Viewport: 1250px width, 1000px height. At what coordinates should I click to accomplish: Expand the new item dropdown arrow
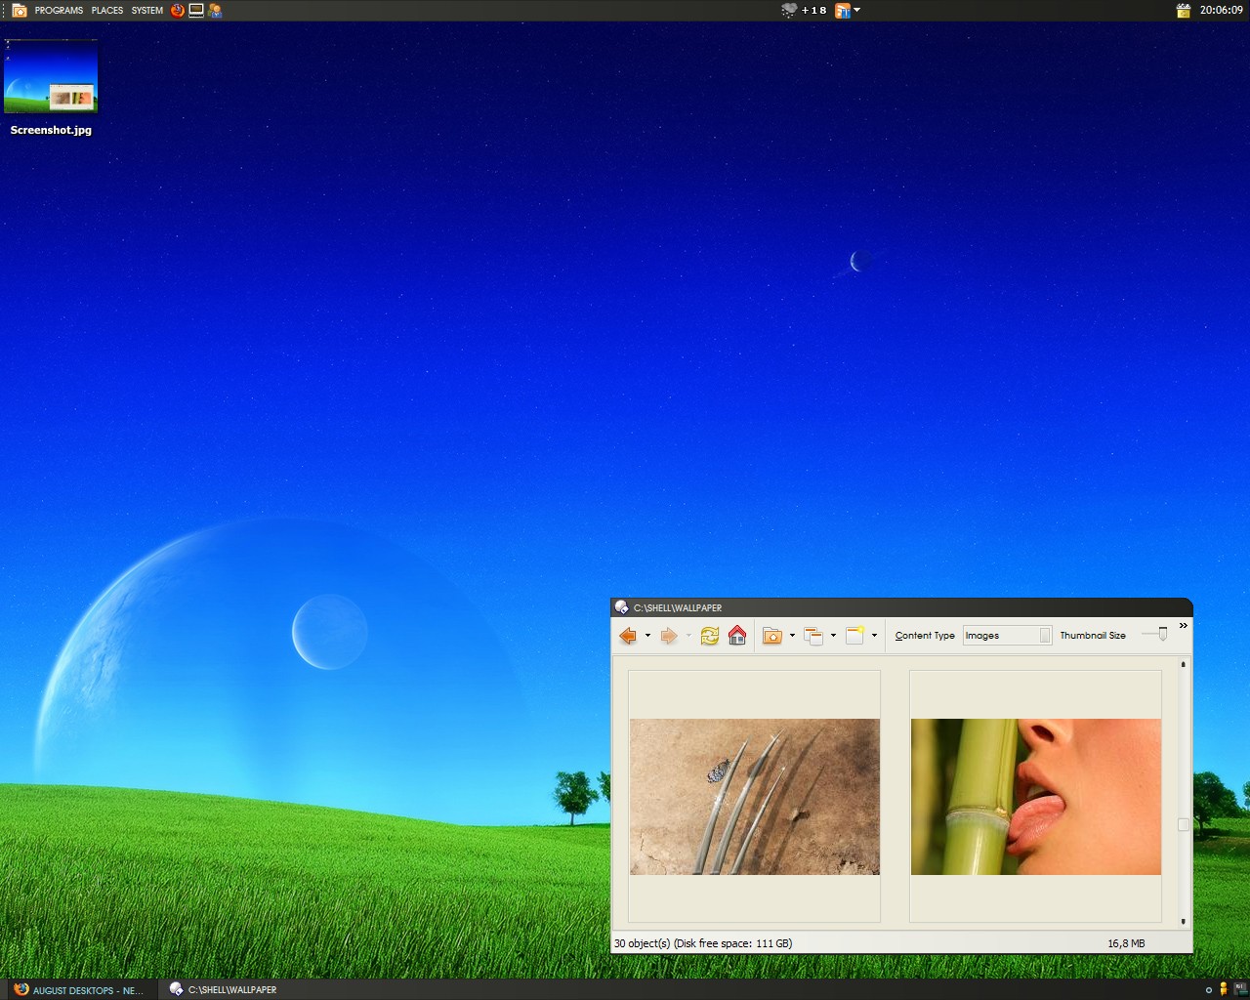coord(874,636)
